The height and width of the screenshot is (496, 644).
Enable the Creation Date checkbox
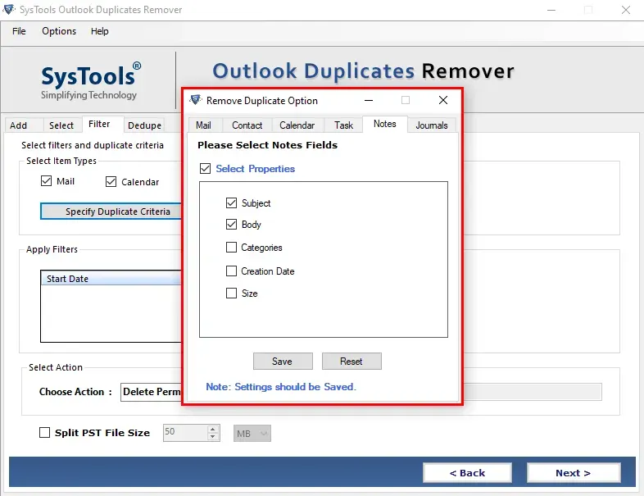tap(231, 271)
